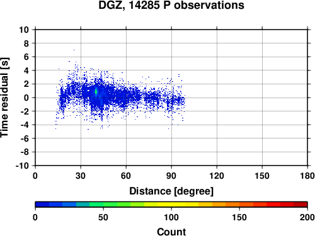
Task: Click the y-axis tick label 10
Action: pyautogui.click(x=24, y=30)
